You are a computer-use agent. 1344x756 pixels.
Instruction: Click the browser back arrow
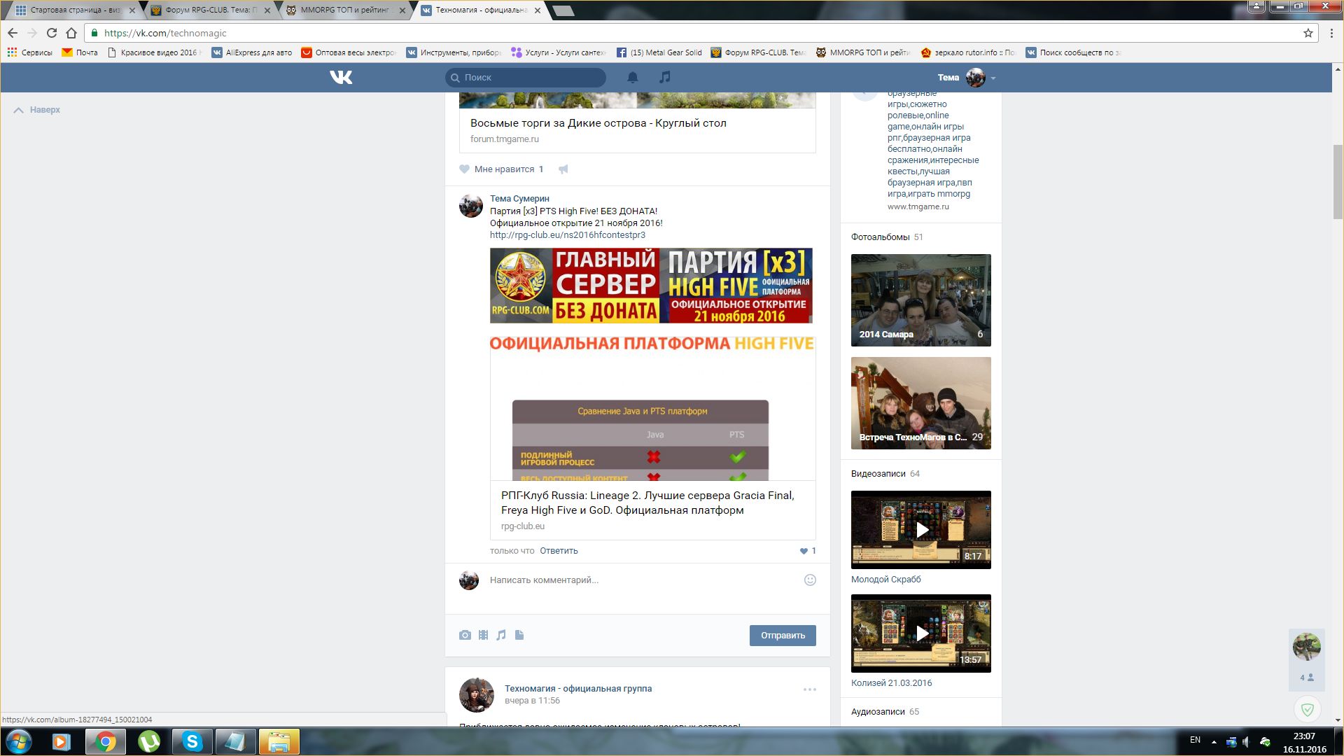point(13,33)
